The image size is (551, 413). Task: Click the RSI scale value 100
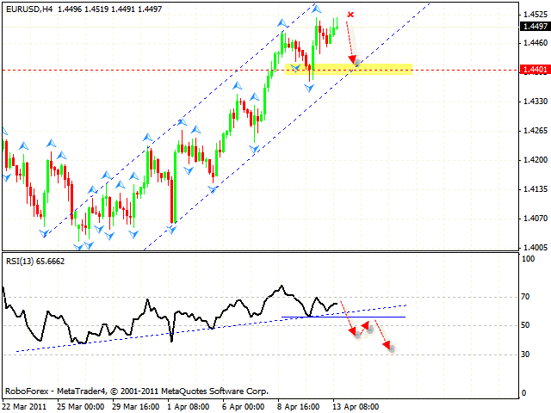click(x=528, y=259)
